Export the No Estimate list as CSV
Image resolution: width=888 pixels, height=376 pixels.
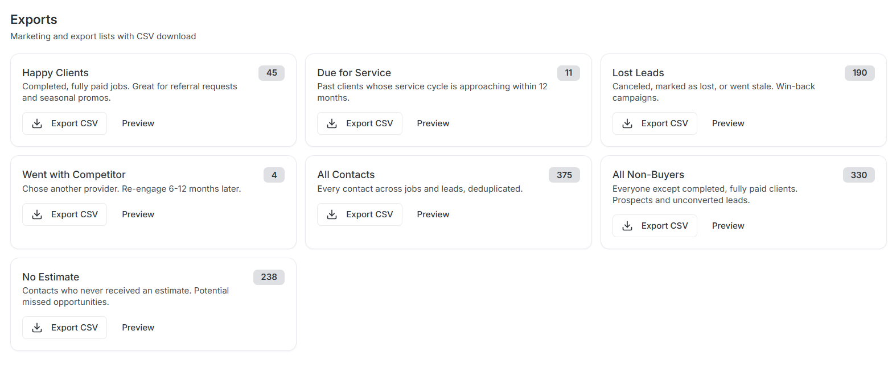pyautogui.click(x=64, y=327)
